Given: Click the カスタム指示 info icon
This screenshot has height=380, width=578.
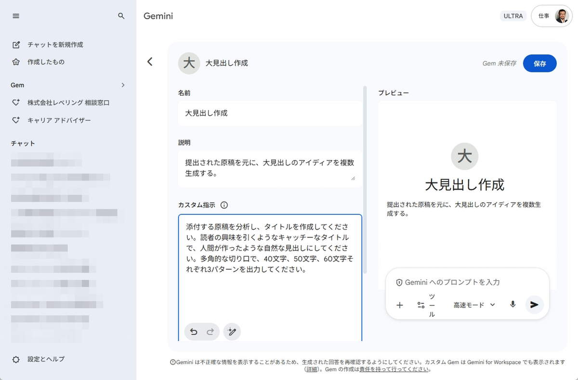Looking at the screenshot, I should pyautogui.click(x=224, y=205).
